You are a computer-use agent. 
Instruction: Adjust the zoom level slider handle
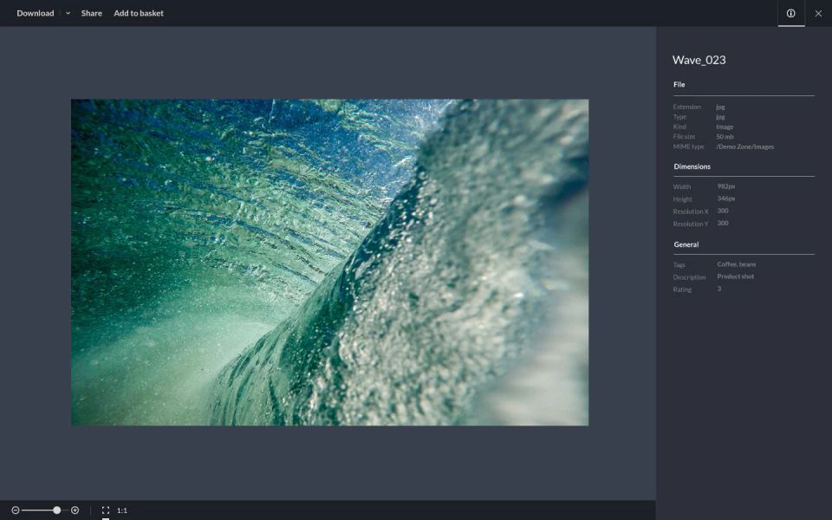[x=55, y=510]
